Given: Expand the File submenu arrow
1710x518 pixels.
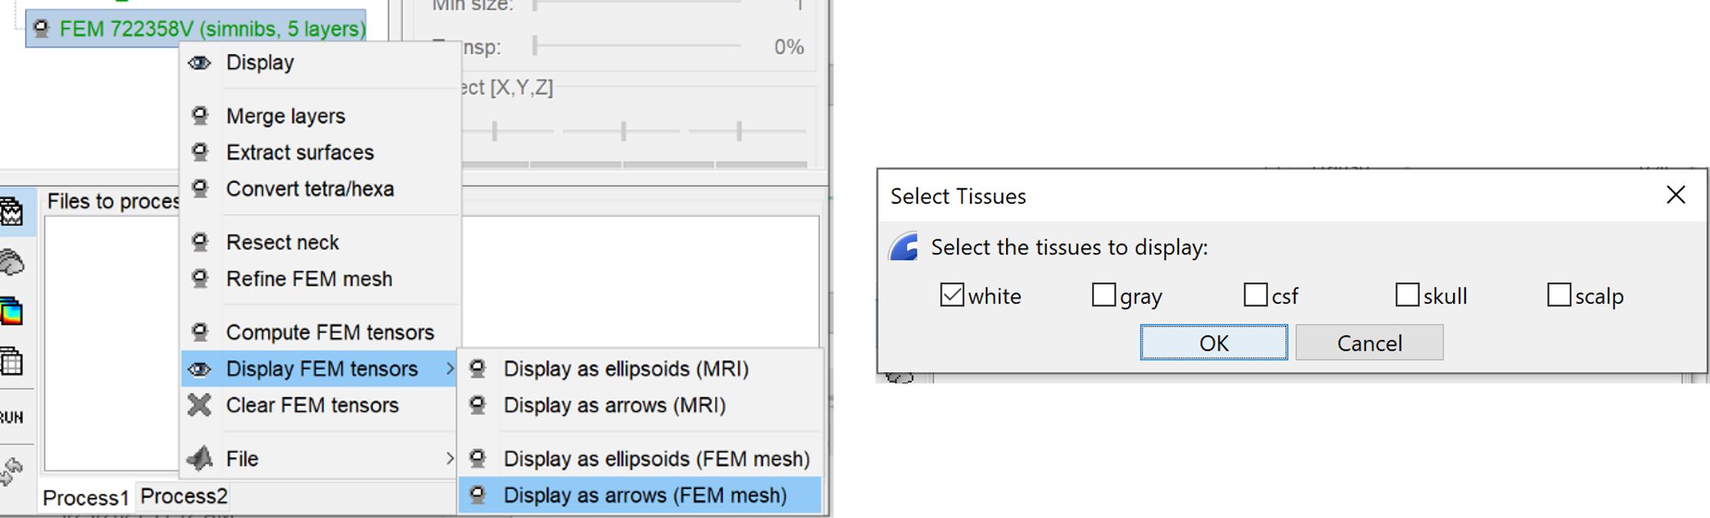Looking at the screenshot, I should (449, 458).
